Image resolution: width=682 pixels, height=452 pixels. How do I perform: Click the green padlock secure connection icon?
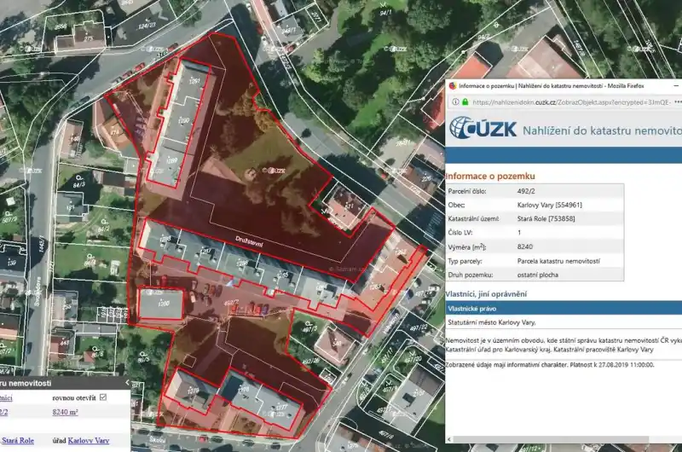pyautogui.click(x=465, y=102)
